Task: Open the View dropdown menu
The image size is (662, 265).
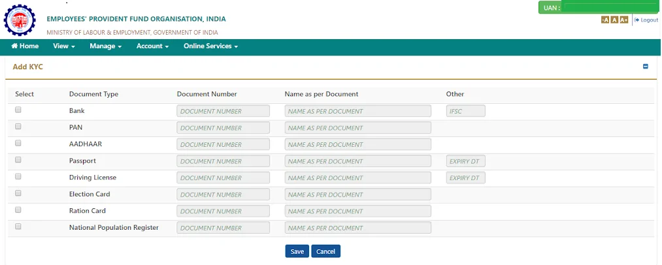Action: [x=64, y=46]
